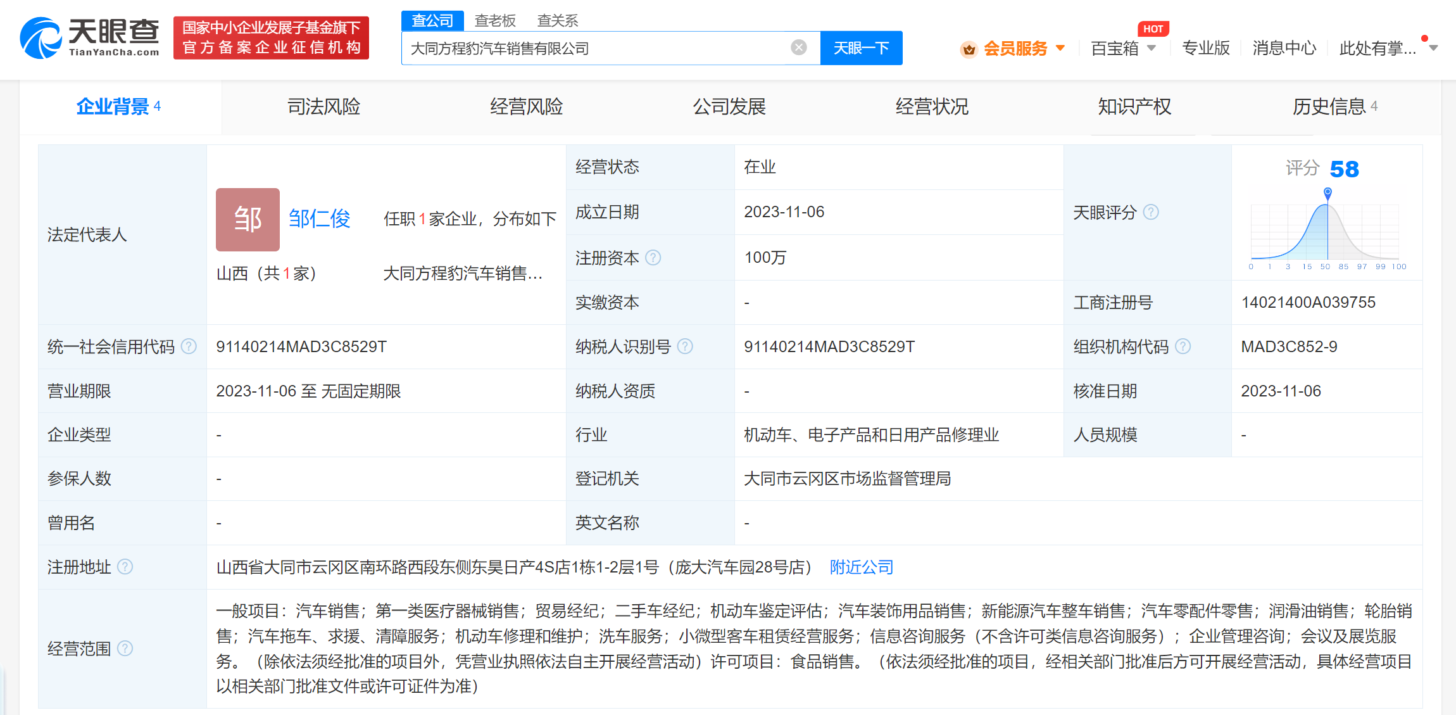The height and width of the screenshot is (715, 1456).
Task: Click help icon next to 经营范围
Action: (125, 649)
